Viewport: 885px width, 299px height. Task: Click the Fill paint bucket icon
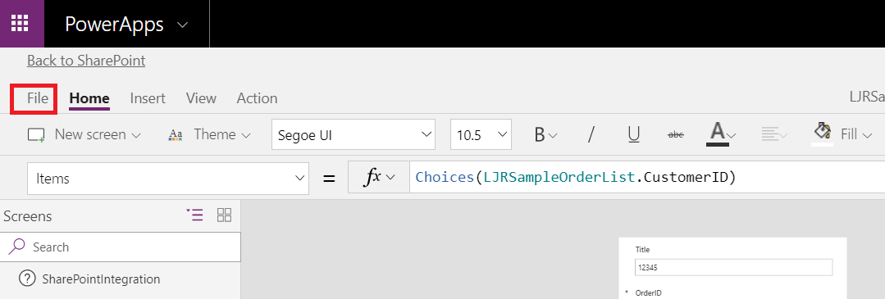click(823, 134)
